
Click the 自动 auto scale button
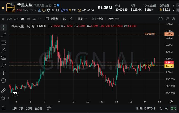pos(173,109)
